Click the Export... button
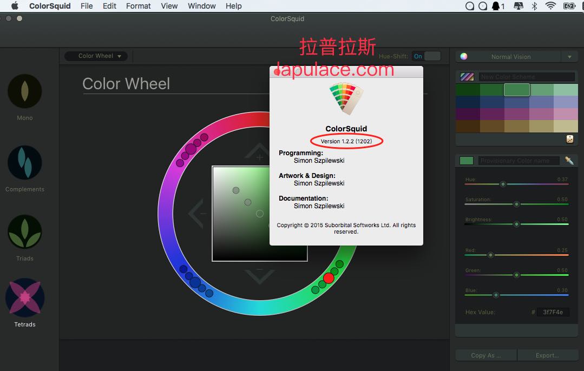The height and width of the screenshot is (371, 584). (548, 355)
